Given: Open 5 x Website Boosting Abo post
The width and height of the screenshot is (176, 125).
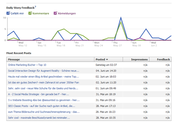Looking at the screenshot, I should pos(44,100).
